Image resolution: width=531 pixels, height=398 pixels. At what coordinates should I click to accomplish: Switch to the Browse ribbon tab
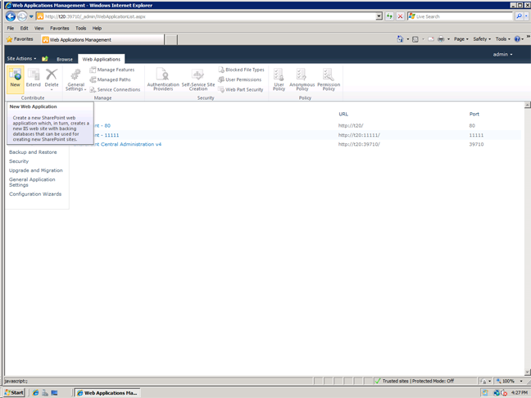coord(65,59)
